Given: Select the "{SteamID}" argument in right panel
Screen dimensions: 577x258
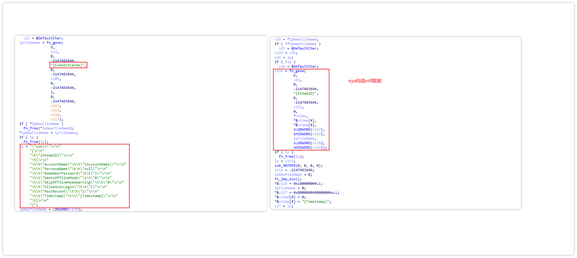Looking at the screenshot, I should pyautogui.click(x=305, y=93).
